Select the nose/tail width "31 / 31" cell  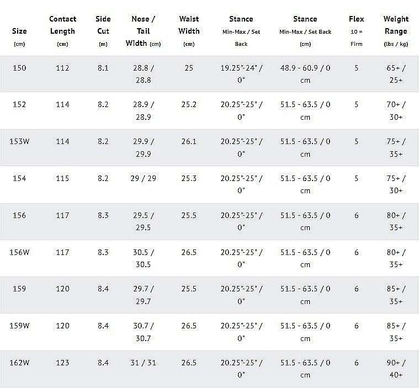(x=143, y=363)
